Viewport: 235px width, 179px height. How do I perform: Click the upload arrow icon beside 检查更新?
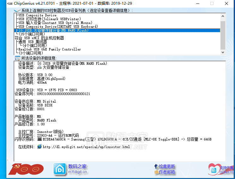(x=156, y=166)
